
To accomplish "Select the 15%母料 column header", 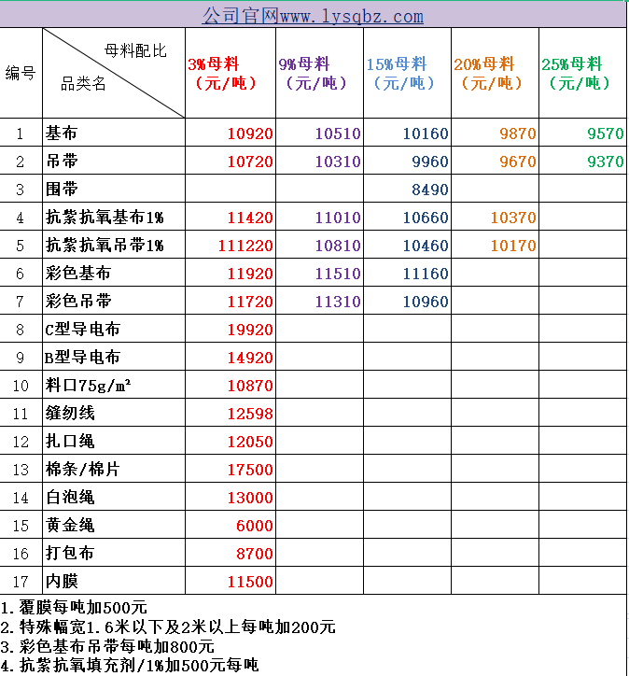I will click(x=408, y=73).
